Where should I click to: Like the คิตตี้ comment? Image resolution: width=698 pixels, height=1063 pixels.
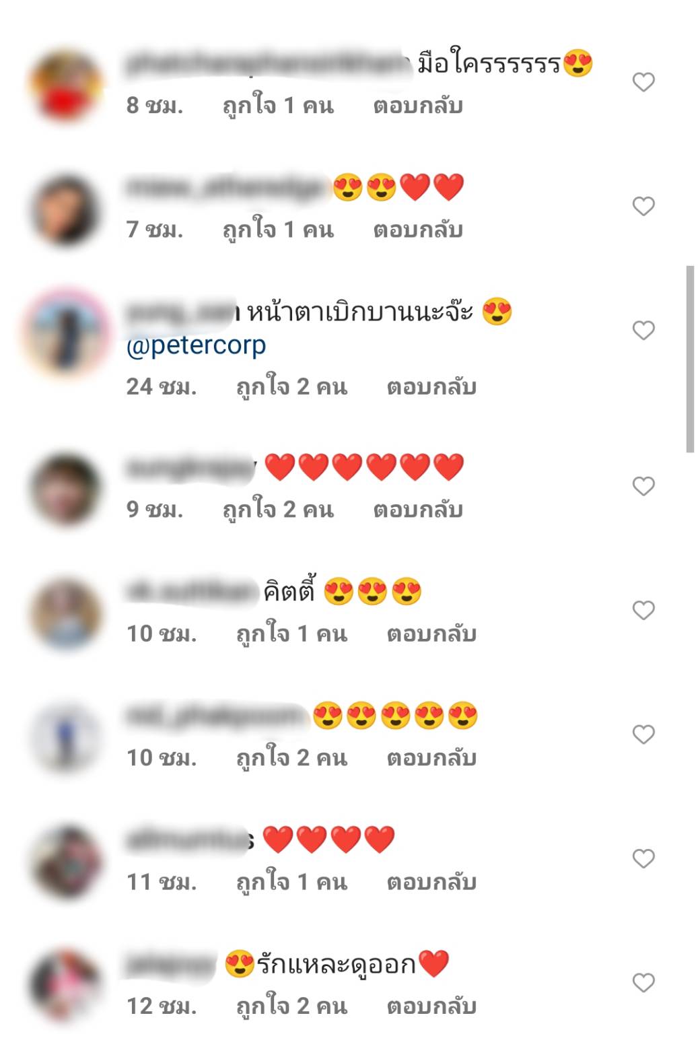643,610
